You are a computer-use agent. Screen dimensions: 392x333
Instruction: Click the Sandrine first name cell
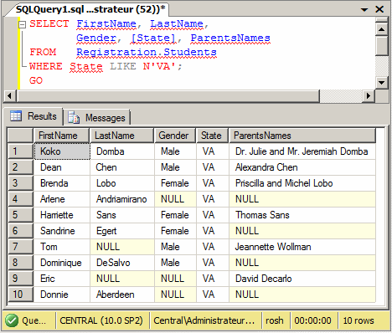point(62,231)
